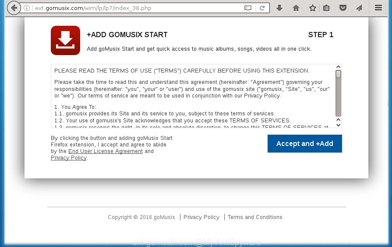
Task: Click the 'STEP 1' label
Action: (321, 35)
